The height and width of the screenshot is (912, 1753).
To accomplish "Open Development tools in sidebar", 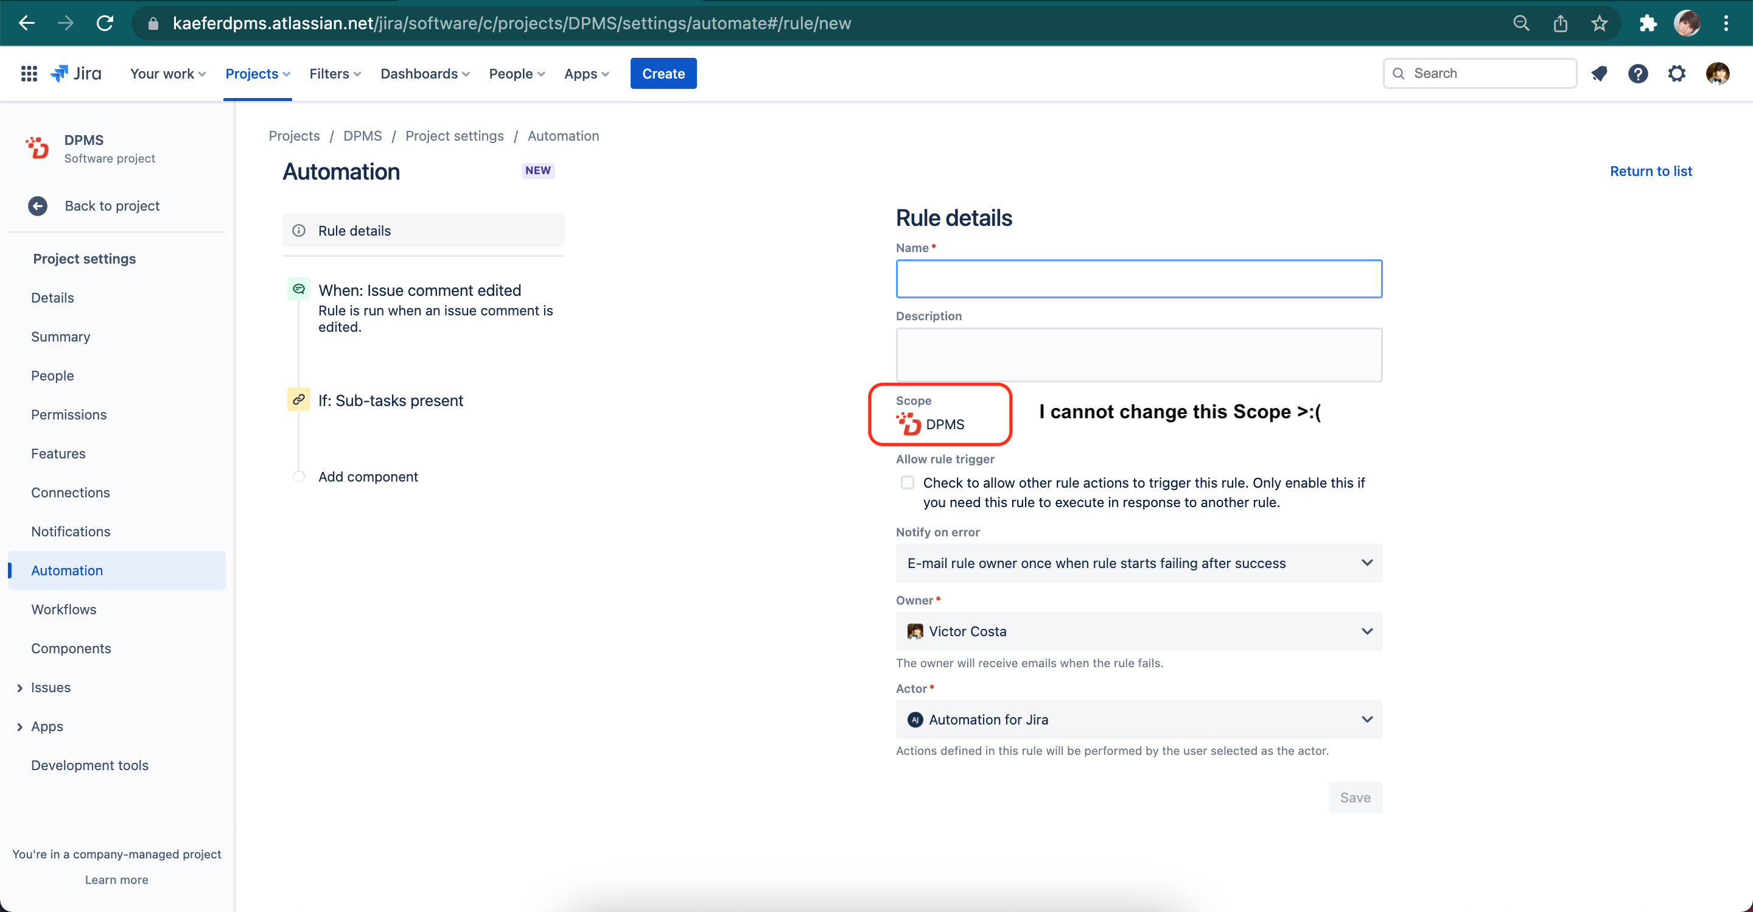I will coord(90,765).
